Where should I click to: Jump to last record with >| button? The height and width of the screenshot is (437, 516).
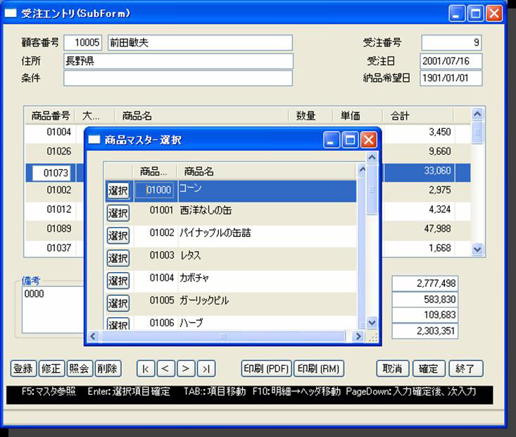tap(206, 369)
